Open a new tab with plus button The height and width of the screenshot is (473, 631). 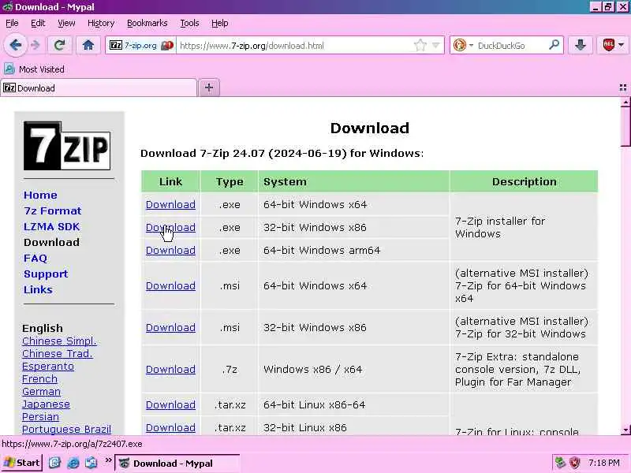(x=209, y=88)
